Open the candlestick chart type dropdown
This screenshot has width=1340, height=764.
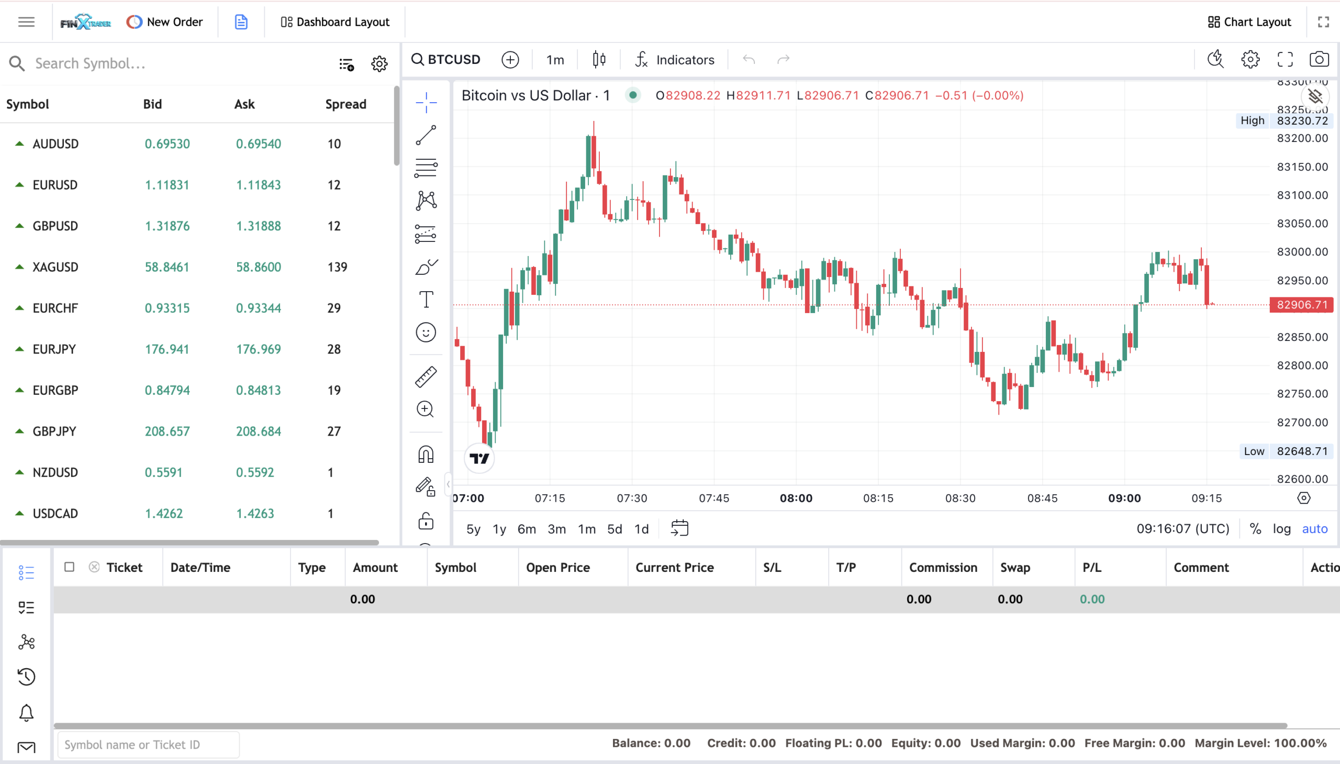coord(599,59)
